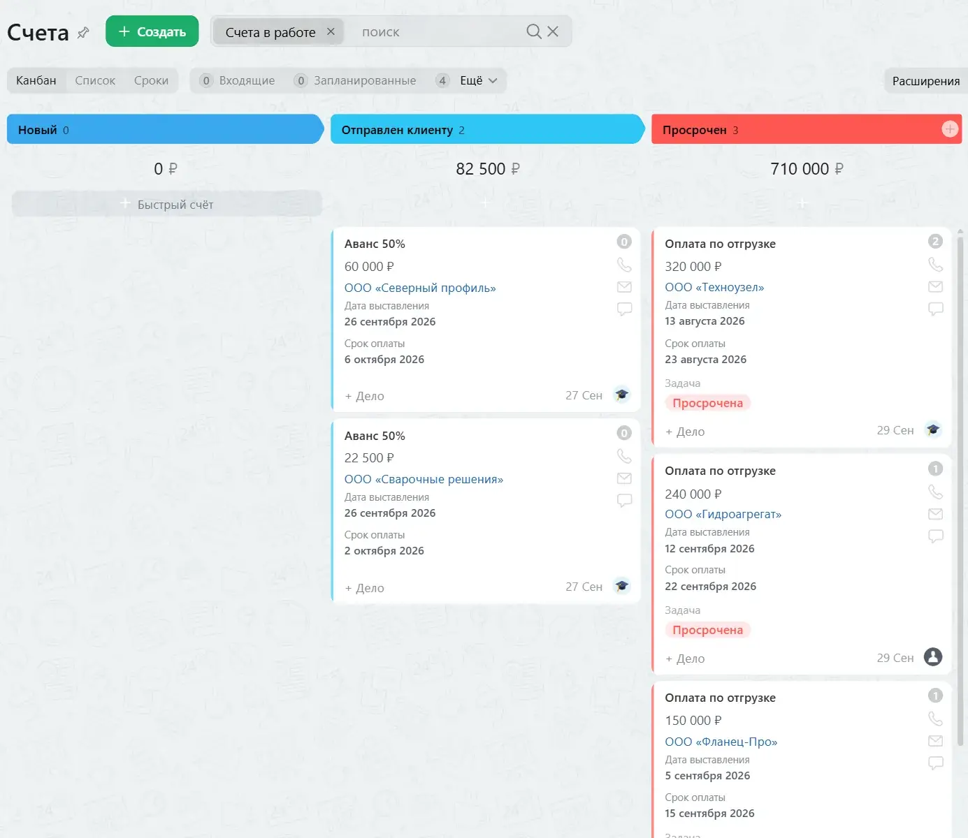Open chat for the 320 000 ₽ invoice
Image resolution: width=968 pixels, height=838 pixels.
(935, 309)
